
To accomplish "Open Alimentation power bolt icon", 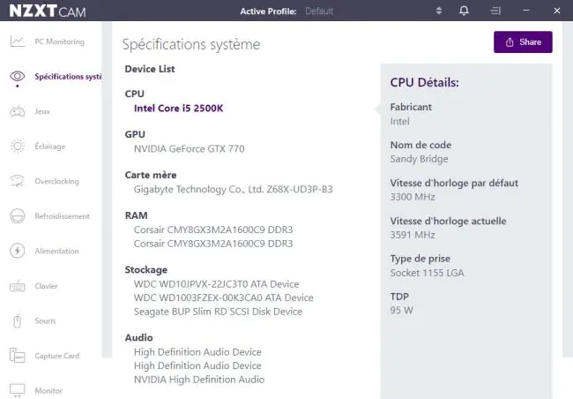I will (18, 251).
